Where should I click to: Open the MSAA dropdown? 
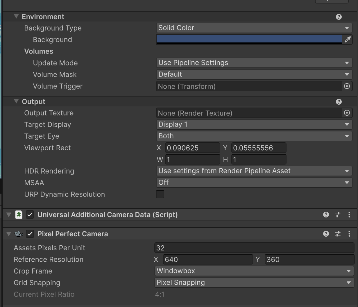coord(254,183)
